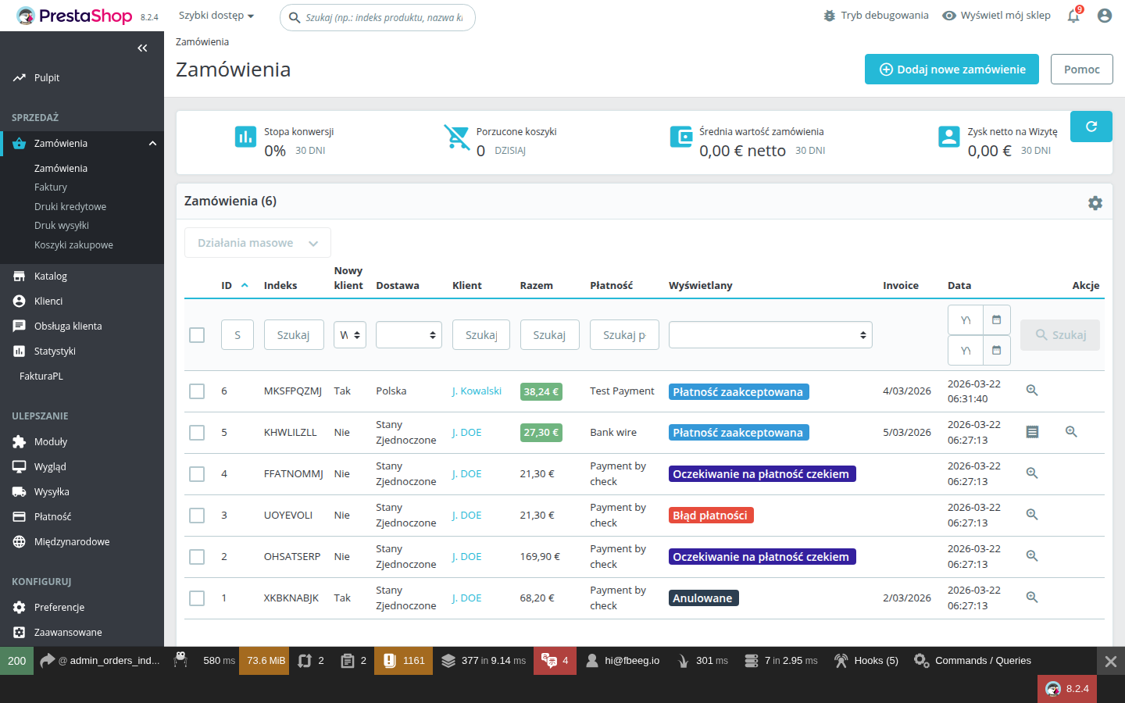The width and height of the screenshot is (1125, 703).
Task: Refresh the KPI statistics panel
Action: [1091, 126]
